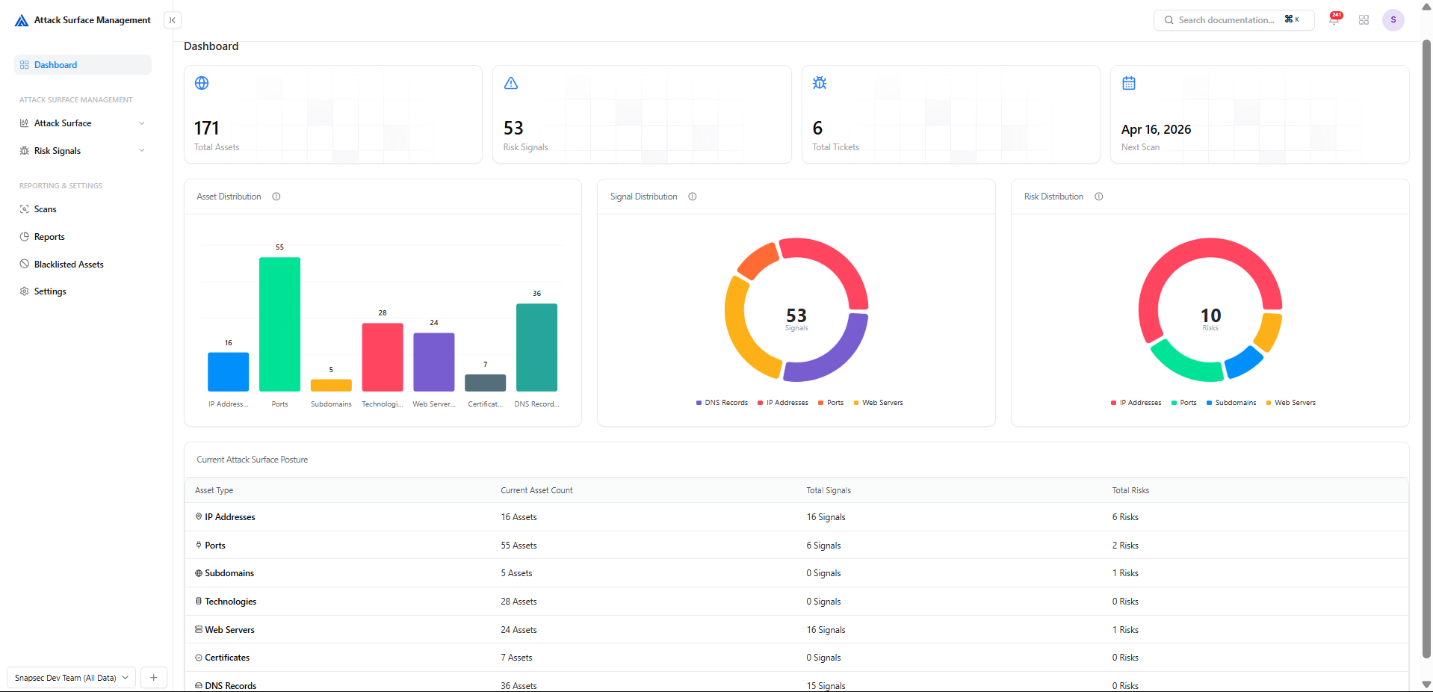This screenshot has height=692, width=1433.
Task: Click the red Technologies bar in chart
Action: coord(383,357)
